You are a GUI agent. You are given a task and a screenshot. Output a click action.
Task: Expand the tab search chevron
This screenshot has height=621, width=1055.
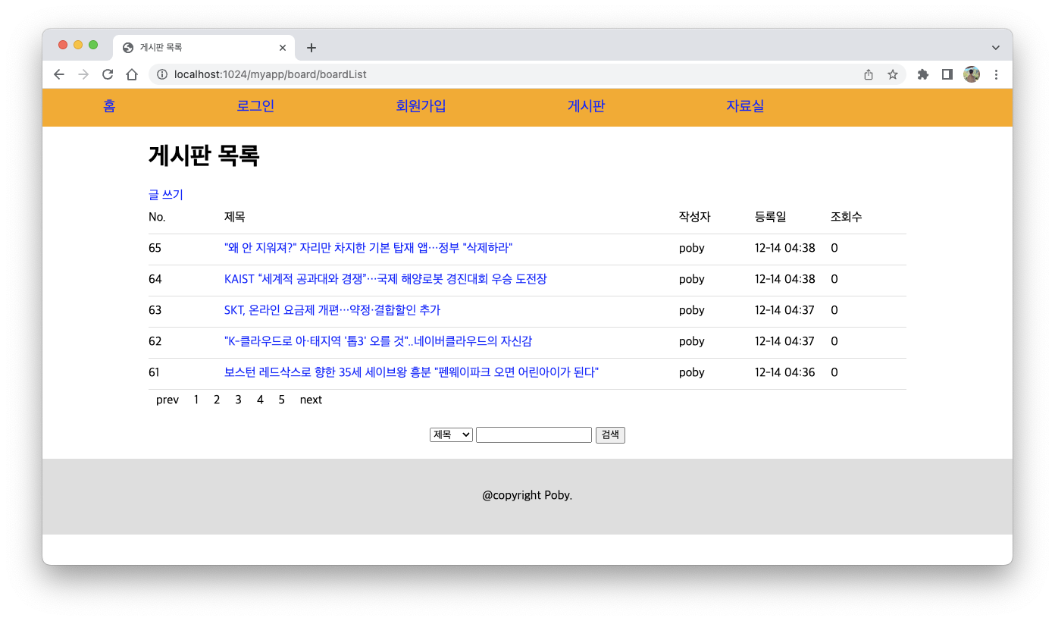996,48
